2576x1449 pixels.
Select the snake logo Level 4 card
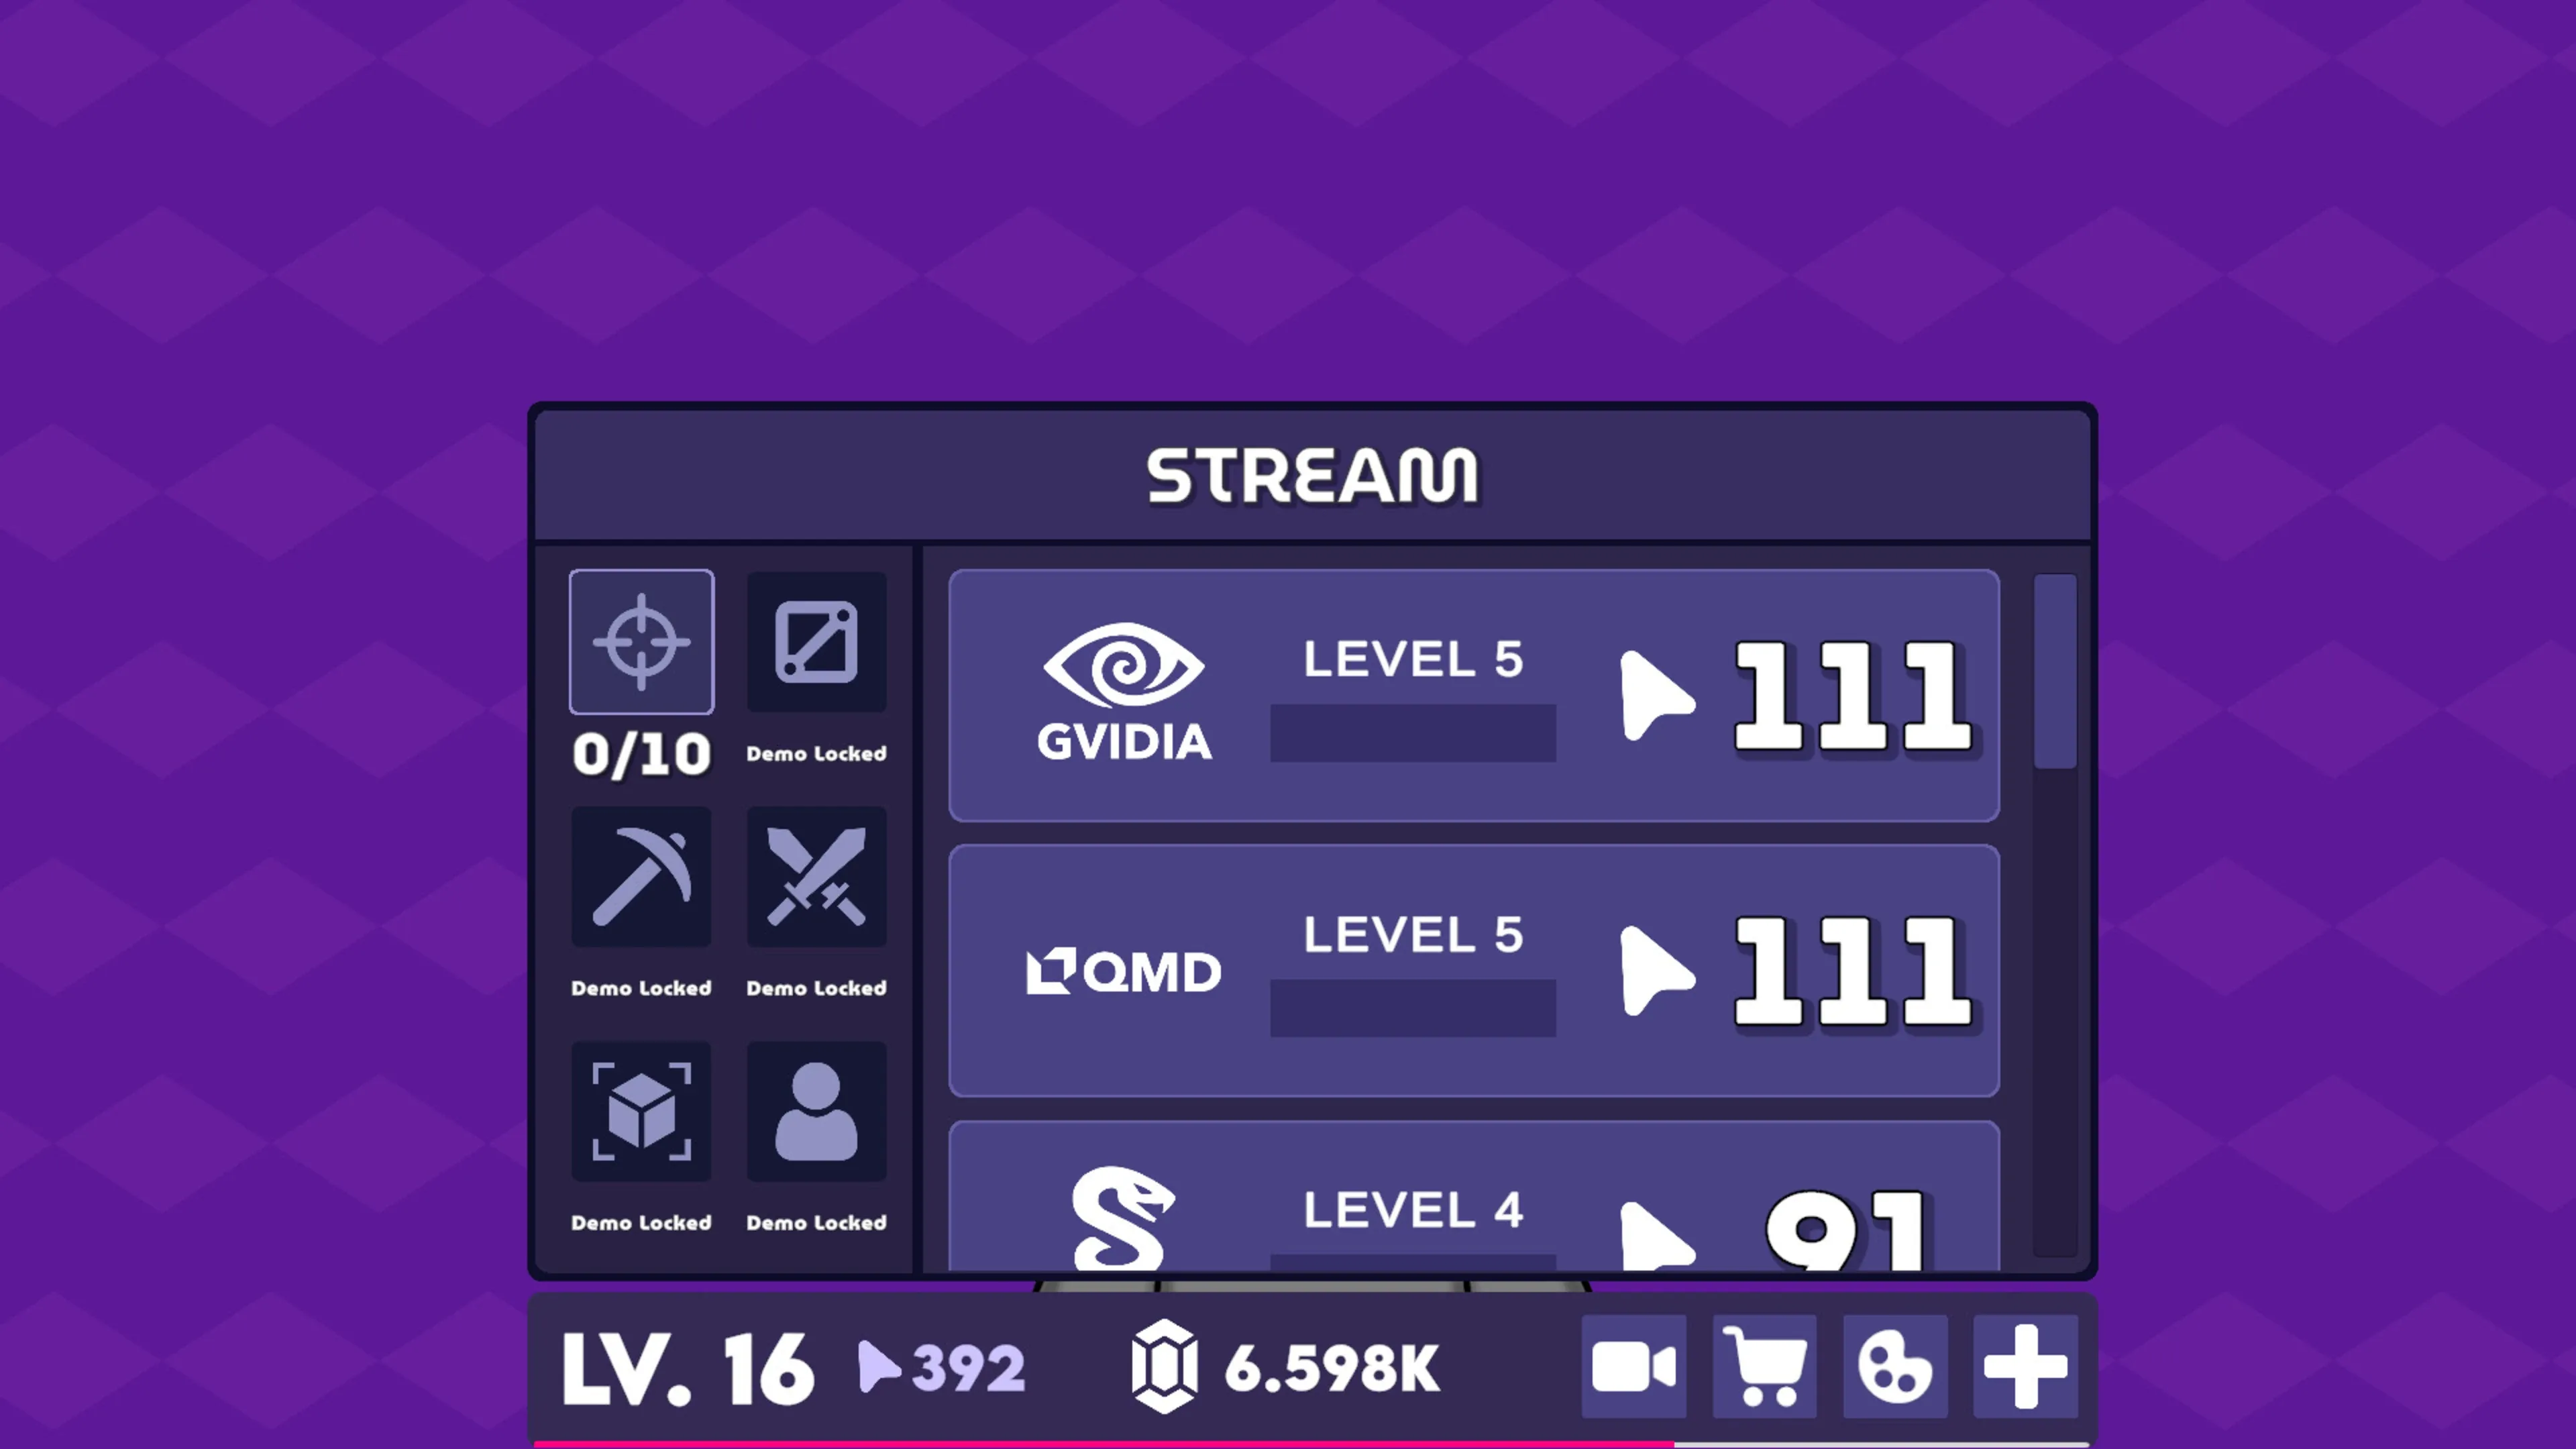pyautogui.click(x=1474, y=1196)
